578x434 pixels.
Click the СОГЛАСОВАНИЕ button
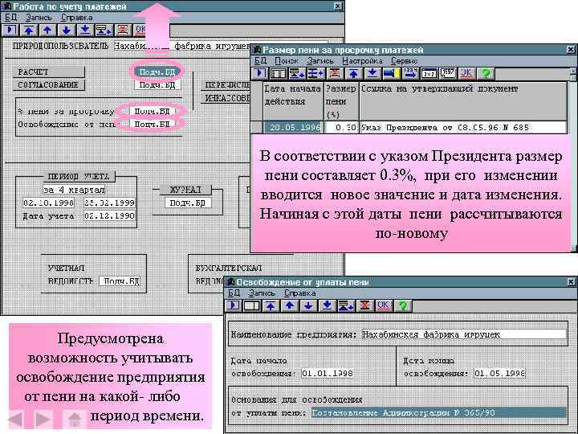point(49,85)
